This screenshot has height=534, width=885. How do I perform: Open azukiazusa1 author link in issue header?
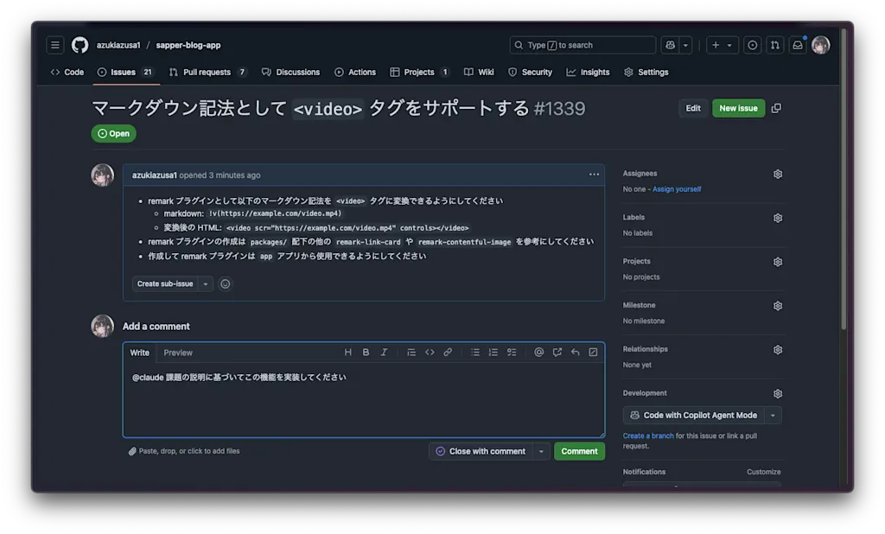click(x=154, y=175)
